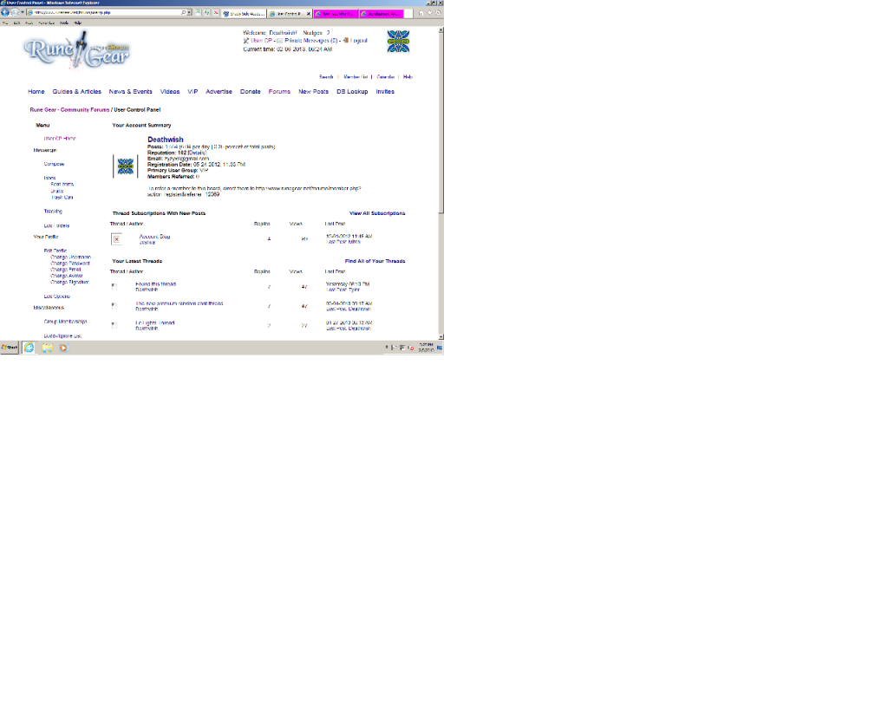Viewport: 888px width, 710px height.
Task: Open the address bar search dropdown arrow
Action: pyautogui.click(x=189, y=13)
